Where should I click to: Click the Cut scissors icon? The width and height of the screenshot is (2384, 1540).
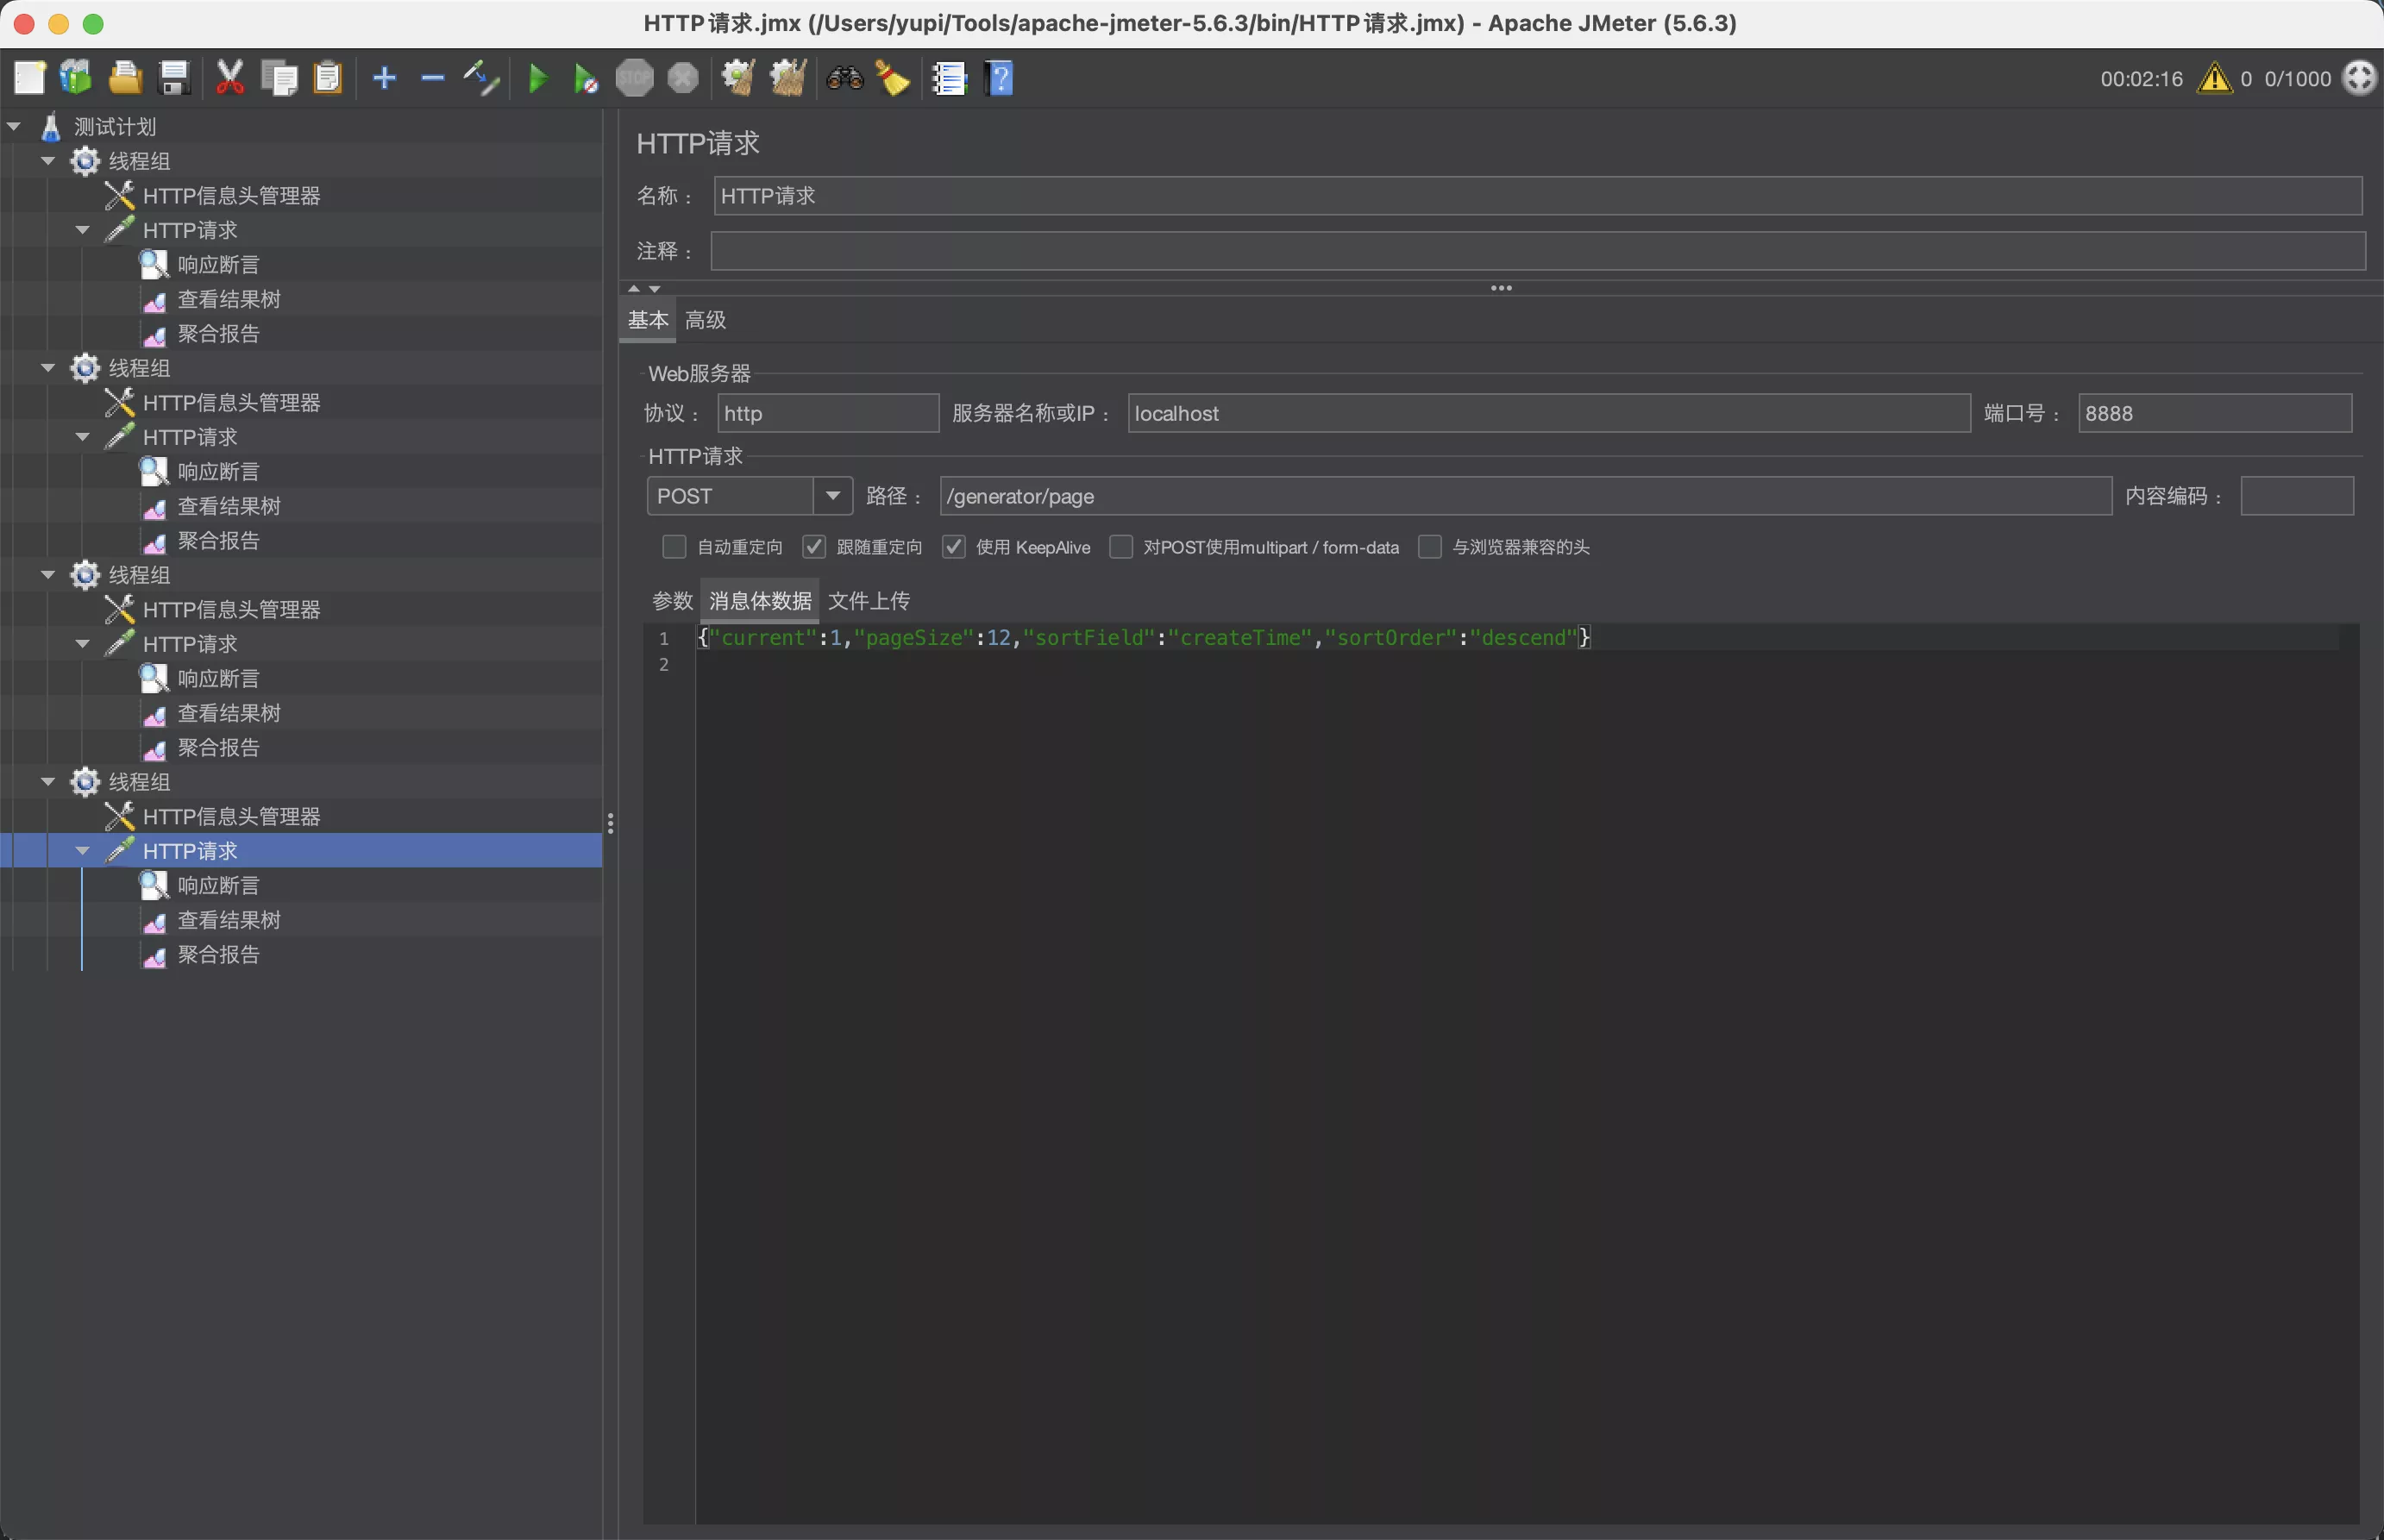[x=230, y=78]
